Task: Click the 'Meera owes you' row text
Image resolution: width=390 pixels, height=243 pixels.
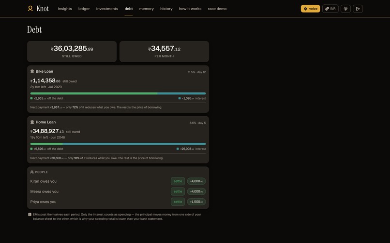Action: 44,191
